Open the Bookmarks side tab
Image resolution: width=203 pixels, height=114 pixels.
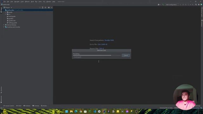[x=1, y=99]
